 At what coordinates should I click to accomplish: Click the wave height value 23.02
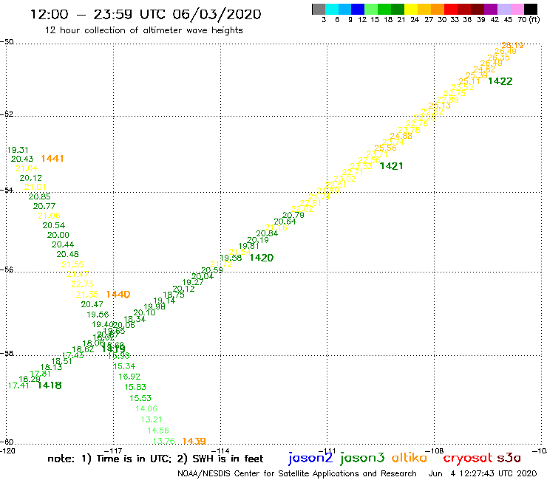[x=344, y=179]
